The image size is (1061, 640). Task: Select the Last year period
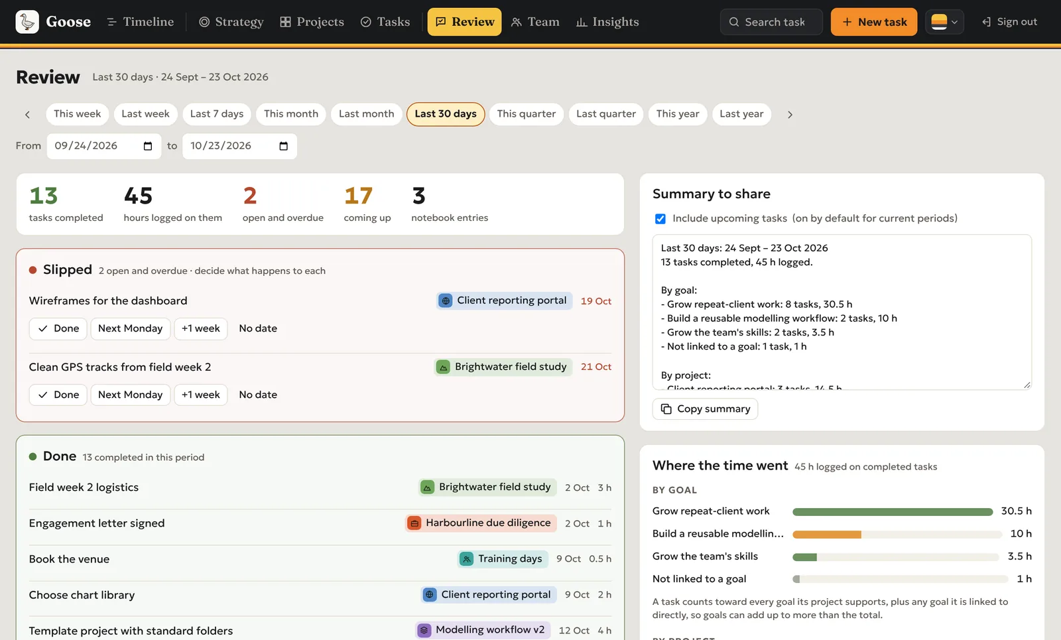741,114
